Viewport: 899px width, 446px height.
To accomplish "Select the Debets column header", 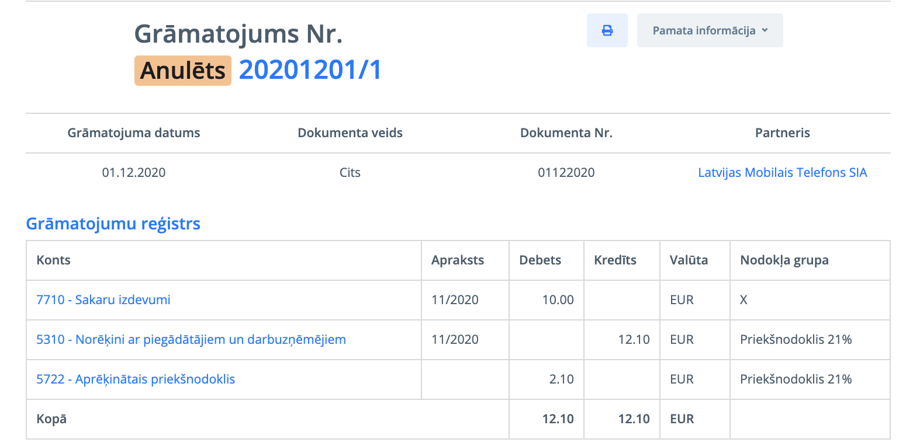I will coord(540,260).
